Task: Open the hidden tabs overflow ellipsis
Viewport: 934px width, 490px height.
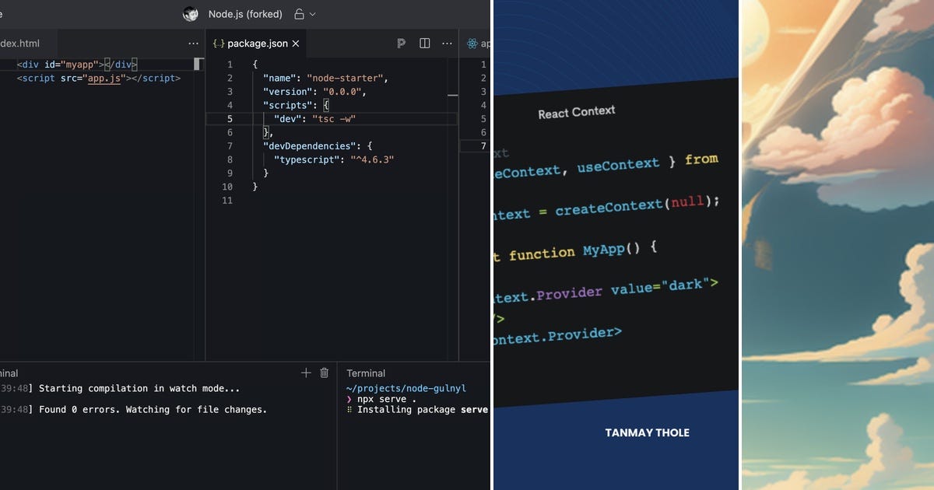Action: click(193, 44)
